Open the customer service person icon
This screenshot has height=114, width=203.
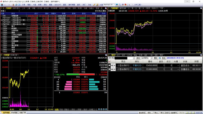click(x=13, y=5)
